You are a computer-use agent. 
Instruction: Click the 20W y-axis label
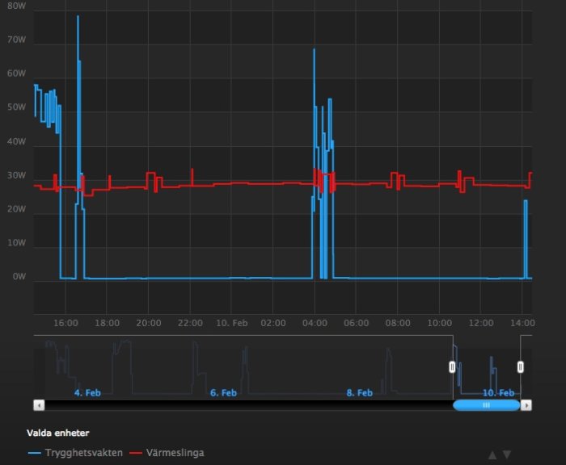tap(17, 209)
